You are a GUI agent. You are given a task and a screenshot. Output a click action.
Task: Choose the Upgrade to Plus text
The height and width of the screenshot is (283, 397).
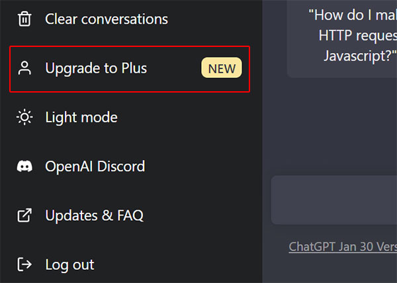tap(96, 68)
